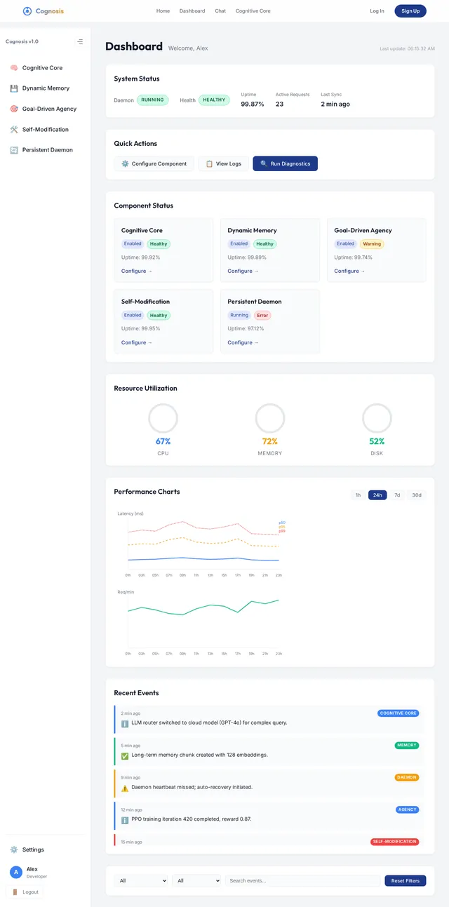Click the Disk utilization ring gauge
Screen dimensions: 449x907
(x=377, y=418)
